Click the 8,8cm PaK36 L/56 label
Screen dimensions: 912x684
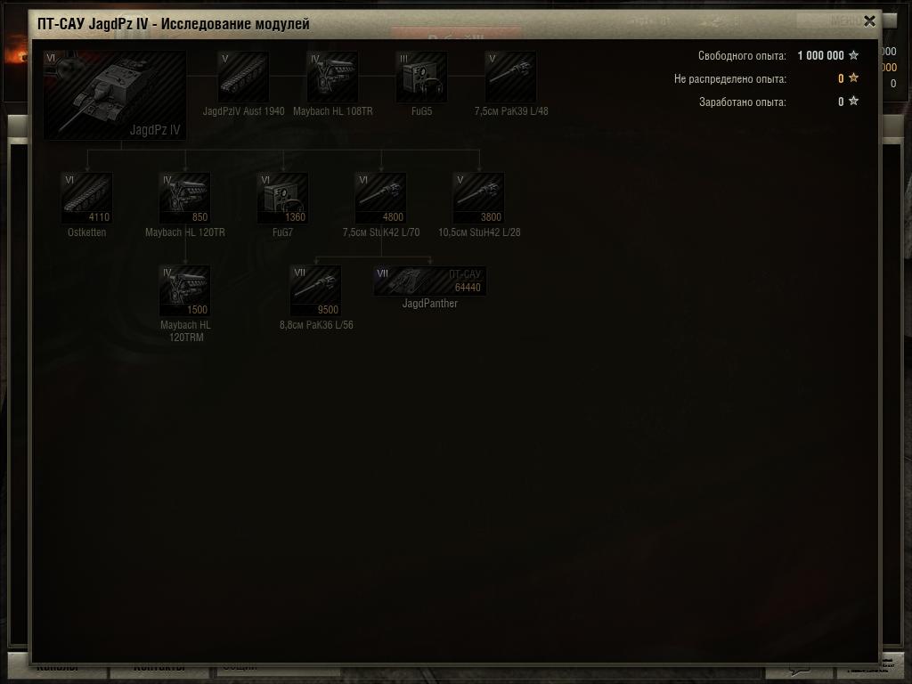316,325
